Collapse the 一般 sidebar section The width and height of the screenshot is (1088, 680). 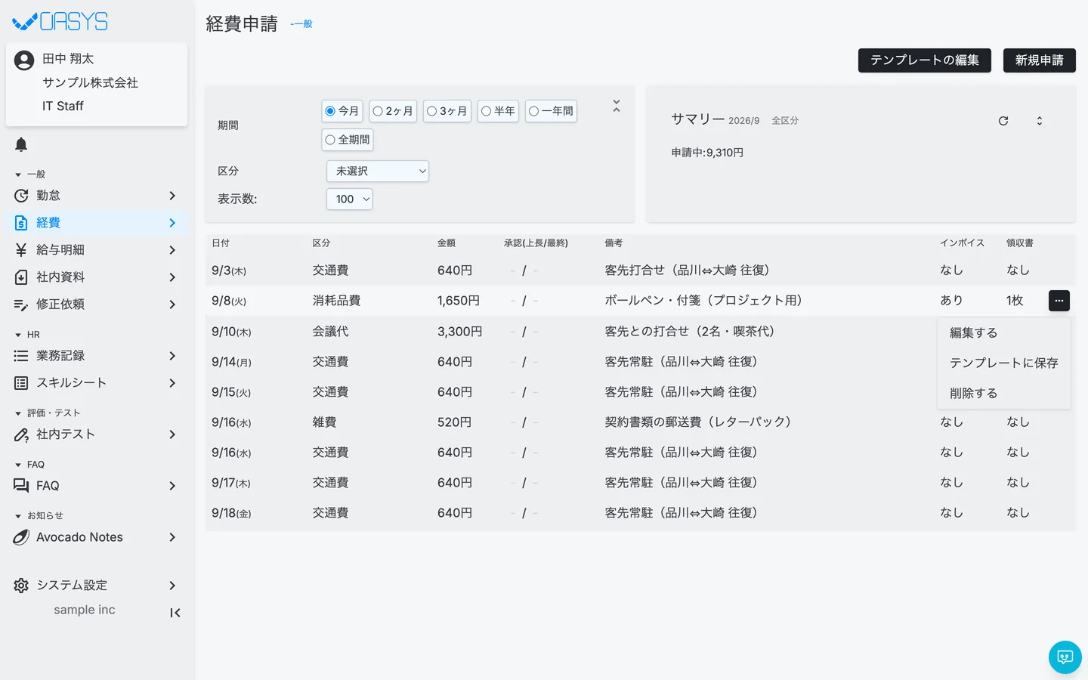tap(18, 175)
